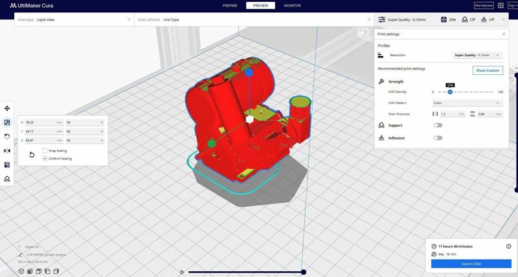Click the simulation path slider handle
Viewport: 518px width, 277px height.
click(x=303, y=272)
